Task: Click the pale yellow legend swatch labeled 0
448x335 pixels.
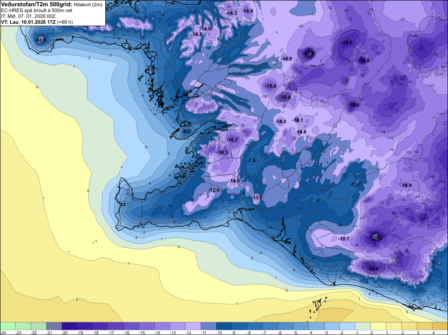Action: pyautogui.click(x=378, y=326)
